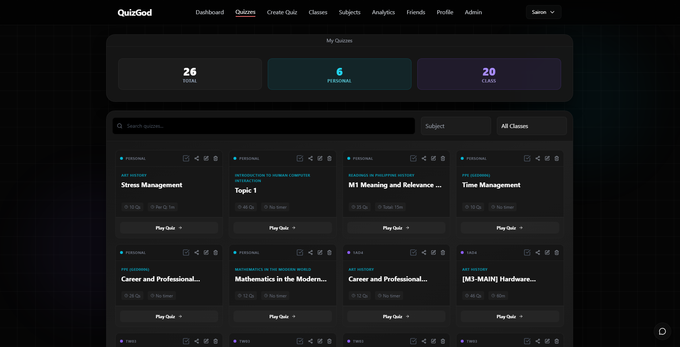
Task: Delete the Career and Professional personal quiz
Action: (x=215, y=252)
